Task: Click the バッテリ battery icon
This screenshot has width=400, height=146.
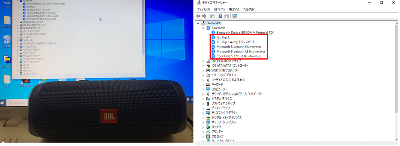Action: click(208, 127)
